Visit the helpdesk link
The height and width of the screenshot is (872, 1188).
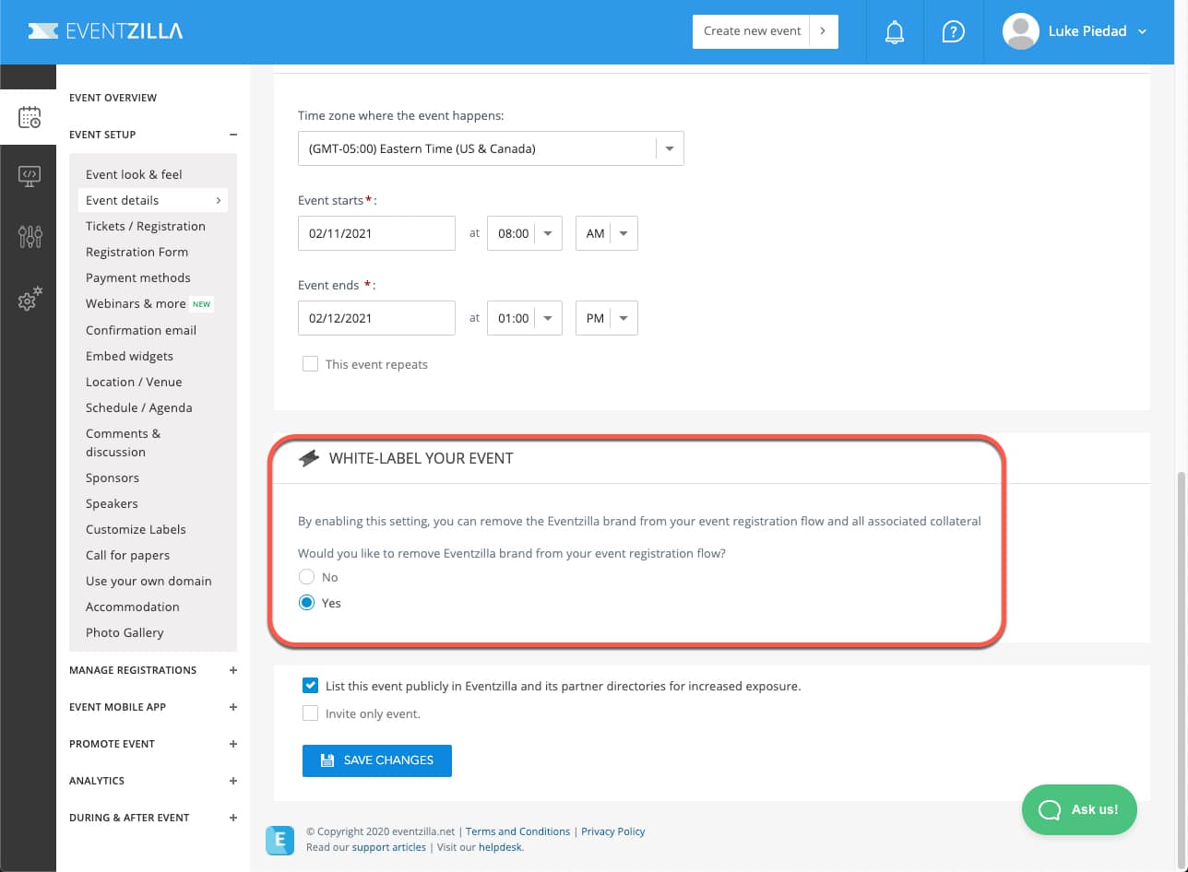click(500, 847)
